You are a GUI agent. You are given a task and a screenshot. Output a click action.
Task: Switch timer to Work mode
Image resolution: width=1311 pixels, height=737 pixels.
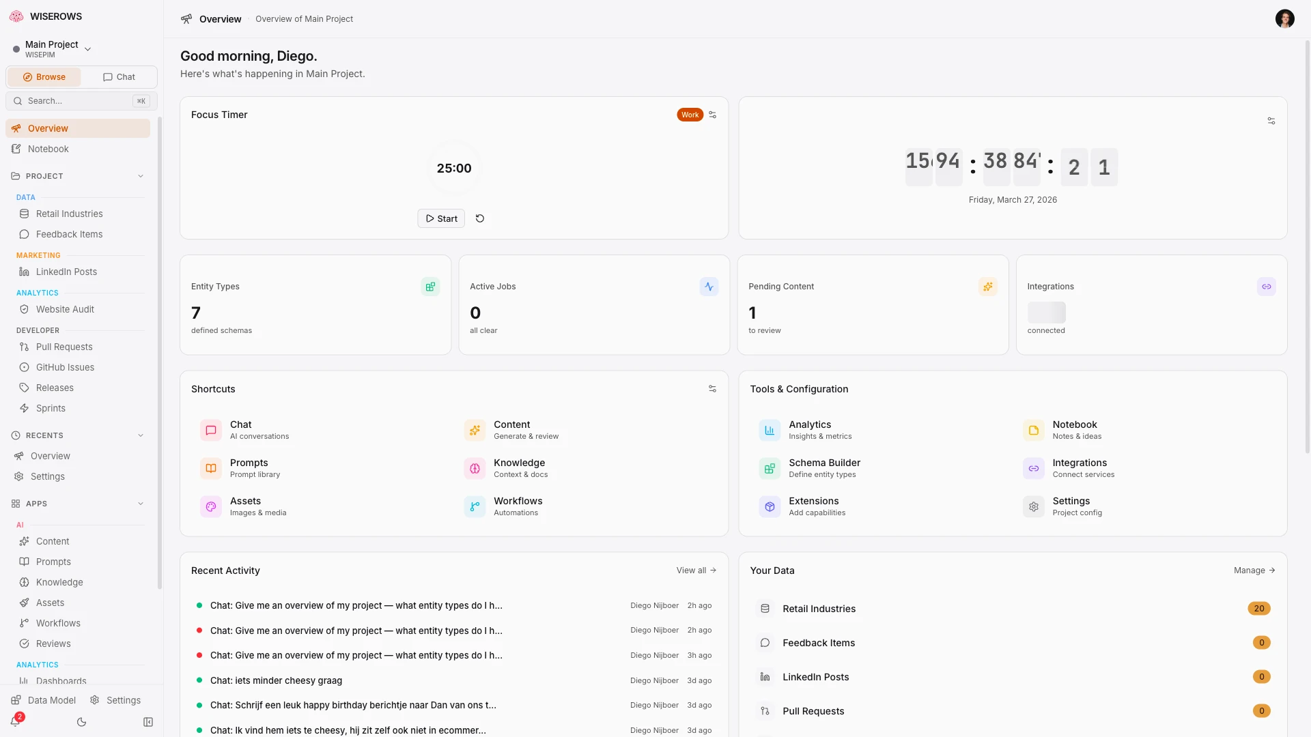click(690, 115)
